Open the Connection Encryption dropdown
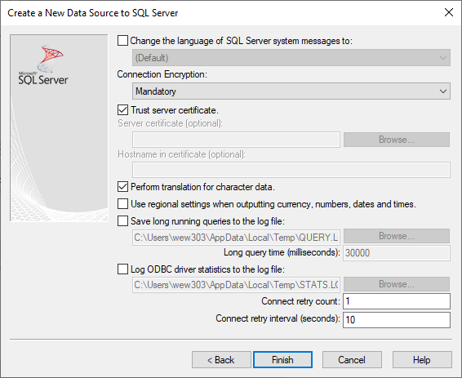Screen dimensions: 462x378 point(291,91)
